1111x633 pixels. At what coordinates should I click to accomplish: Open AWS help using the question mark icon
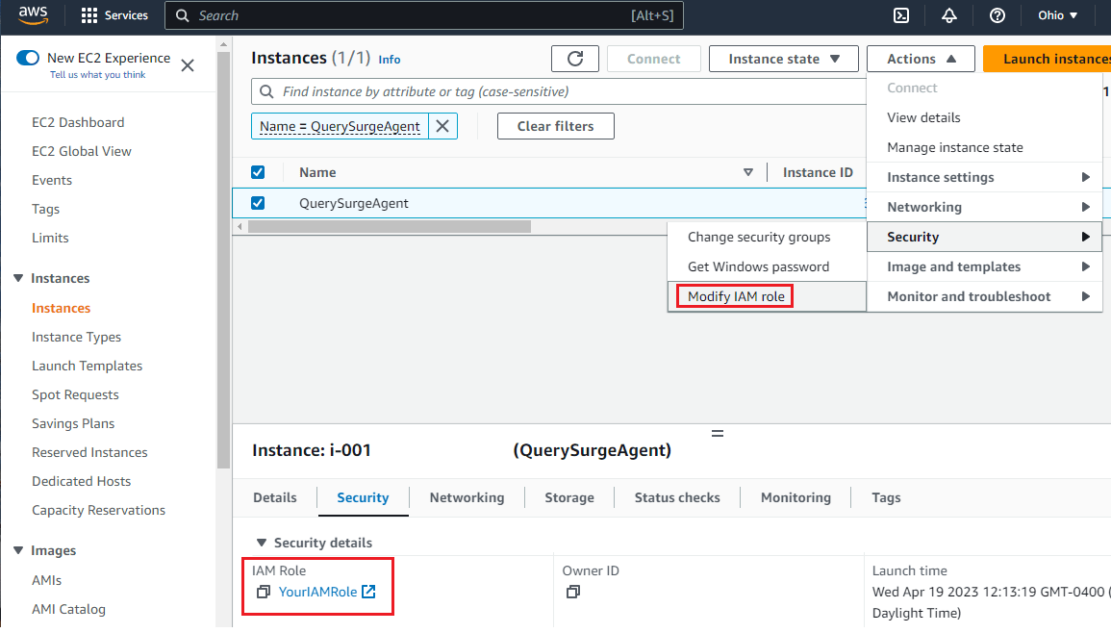coord(997,15)
